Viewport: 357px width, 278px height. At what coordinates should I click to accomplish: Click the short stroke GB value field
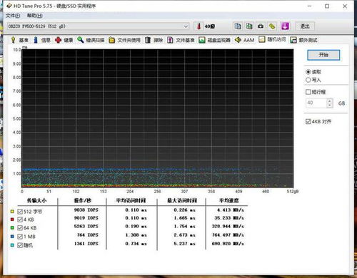coord(316,103)
